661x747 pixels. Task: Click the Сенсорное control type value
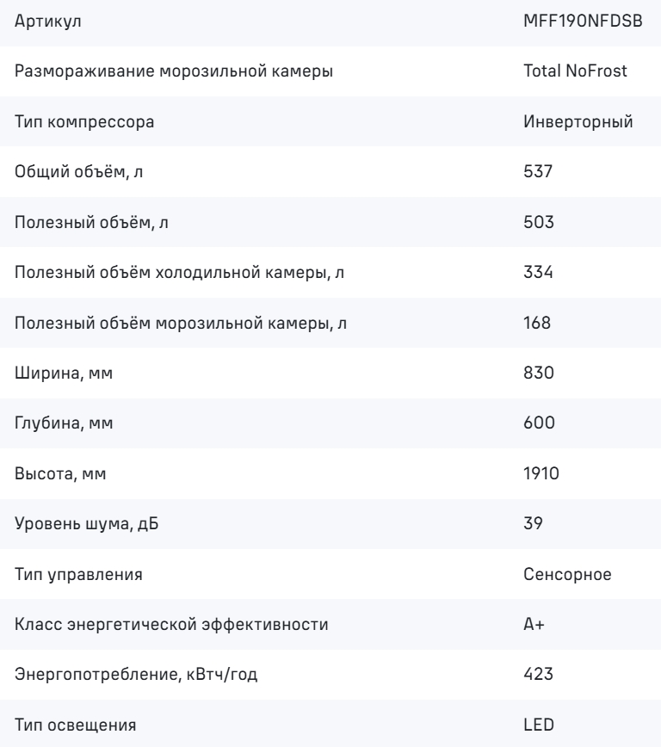coord(567,574)
